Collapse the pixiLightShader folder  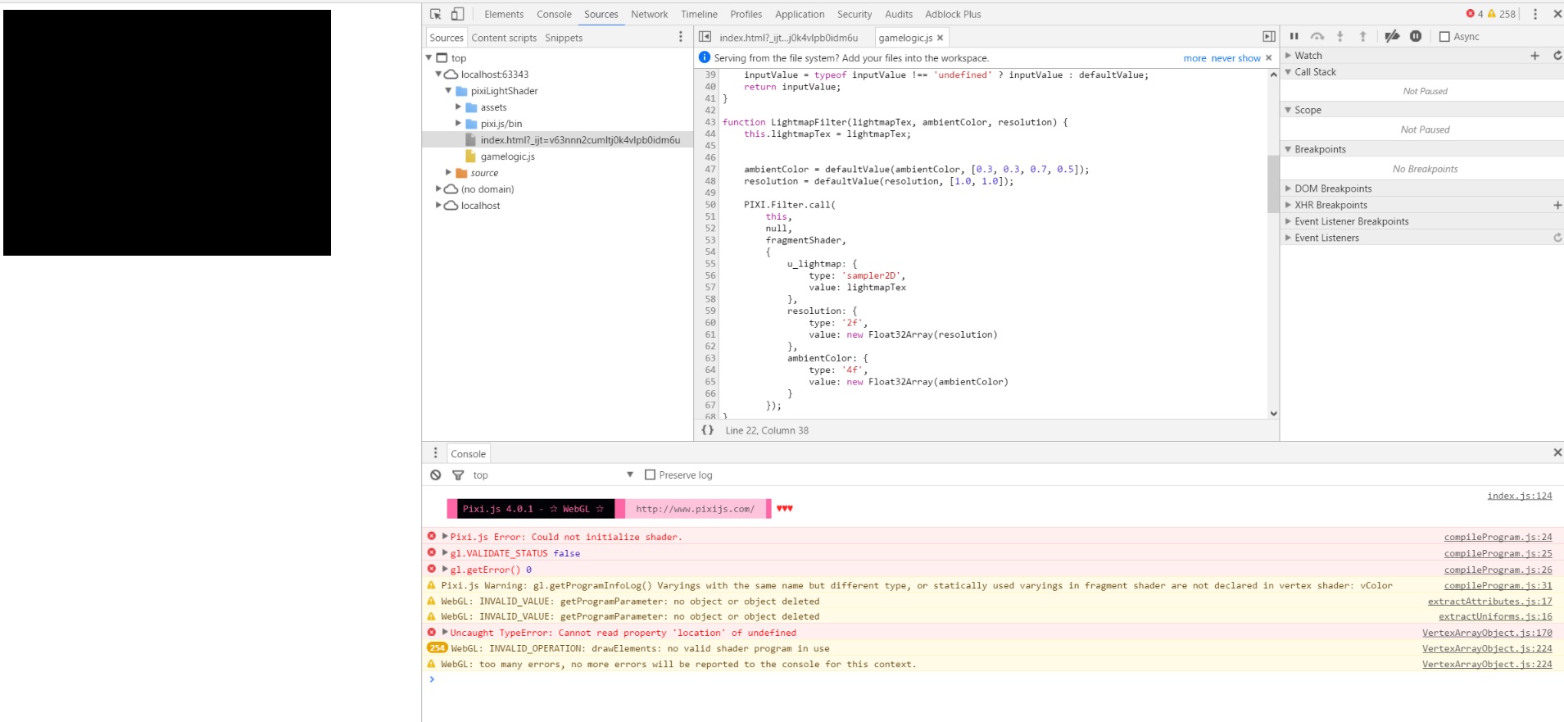(448, 90)
